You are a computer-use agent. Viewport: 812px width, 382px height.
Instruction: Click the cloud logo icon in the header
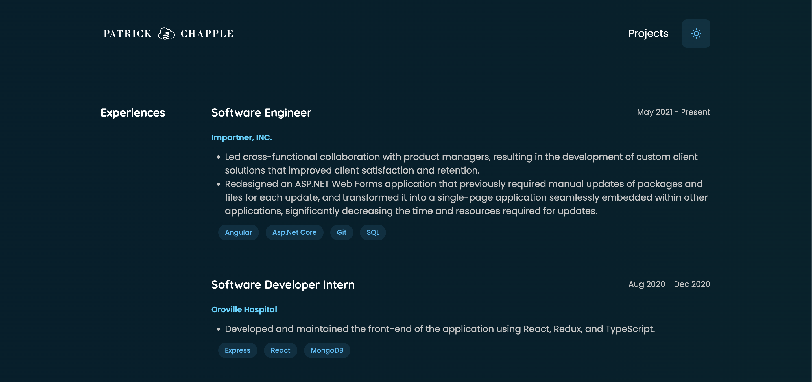click(166, 33)
